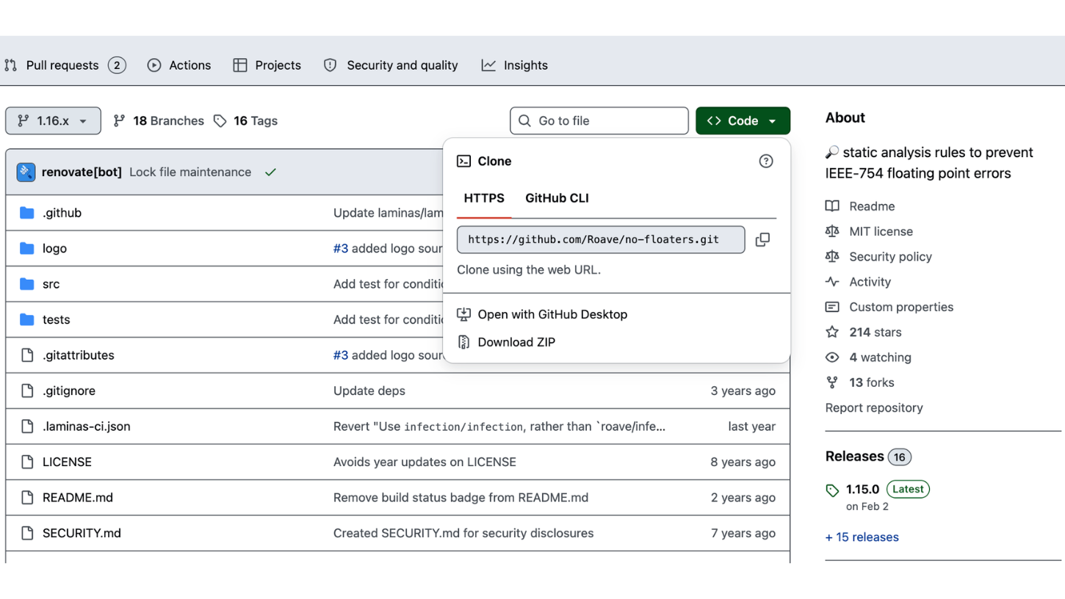Click the LICENSE file icon
This screenshot has width=1065, height=599.
pyautogui.click(x=27, y=462)
